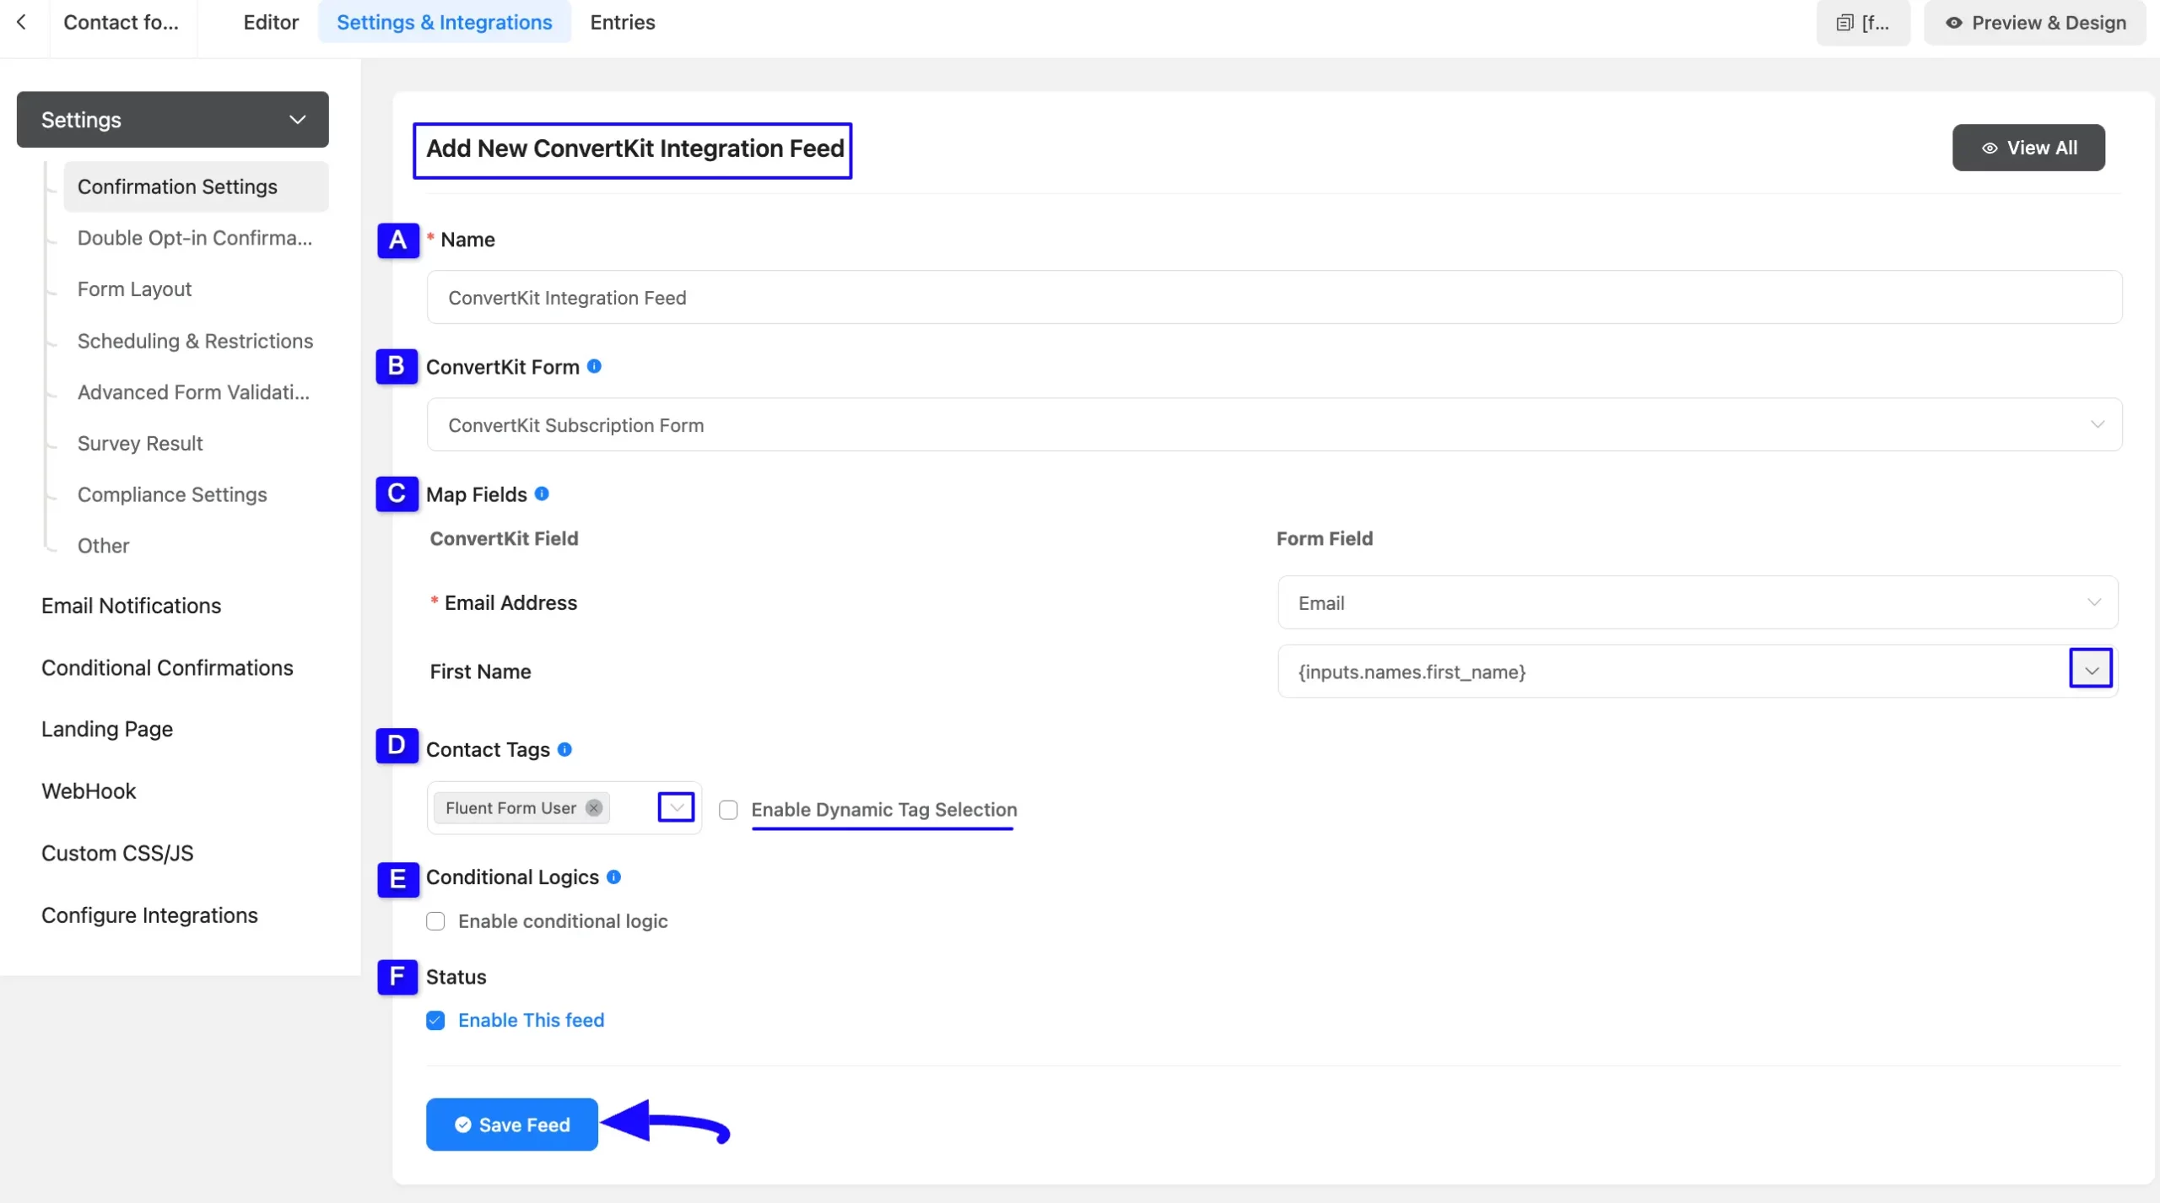Open WebHook section
This screenshot has width=2160, height=1203.
[x=89, y=790]
